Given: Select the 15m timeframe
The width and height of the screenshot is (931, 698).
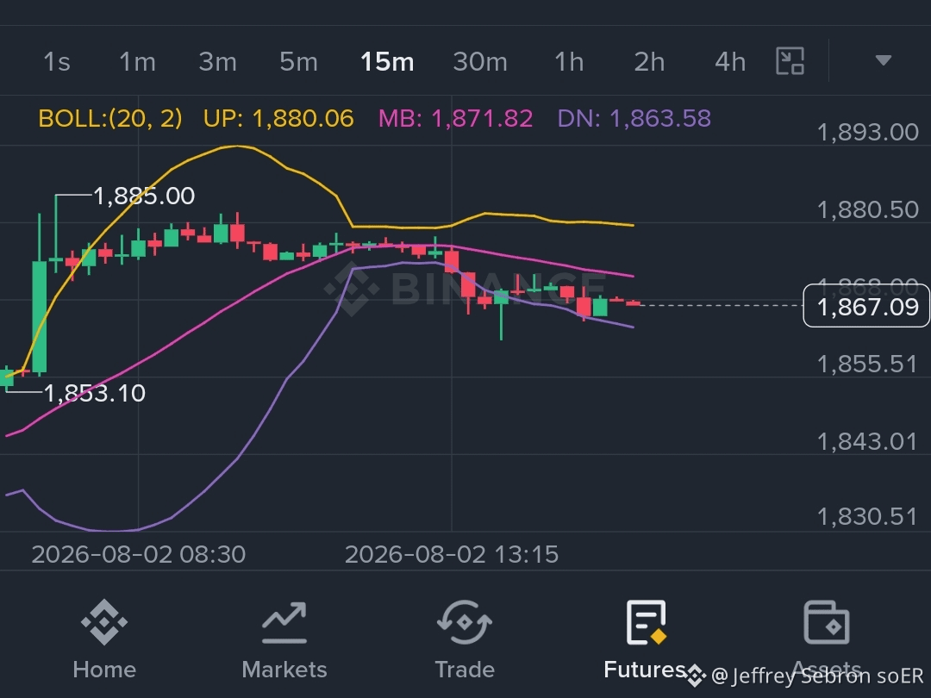Looking at the screenshot, I should tap(387, 62).
